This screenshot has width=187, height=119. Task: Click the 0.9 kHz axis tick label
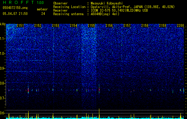coord(3,68)
